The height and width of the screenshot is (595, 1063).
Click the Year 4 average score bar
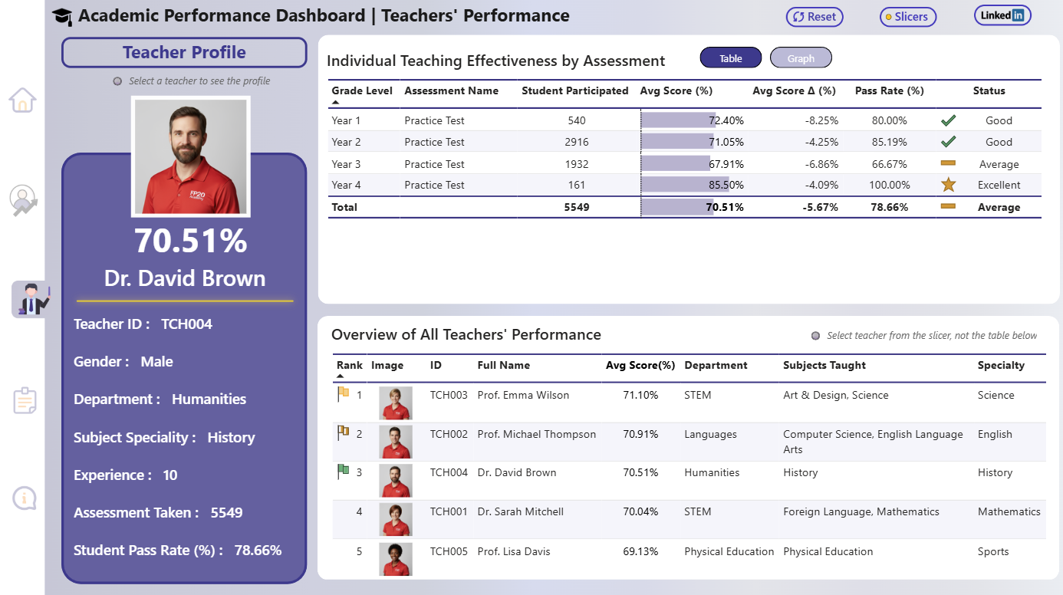click(685, 185)
